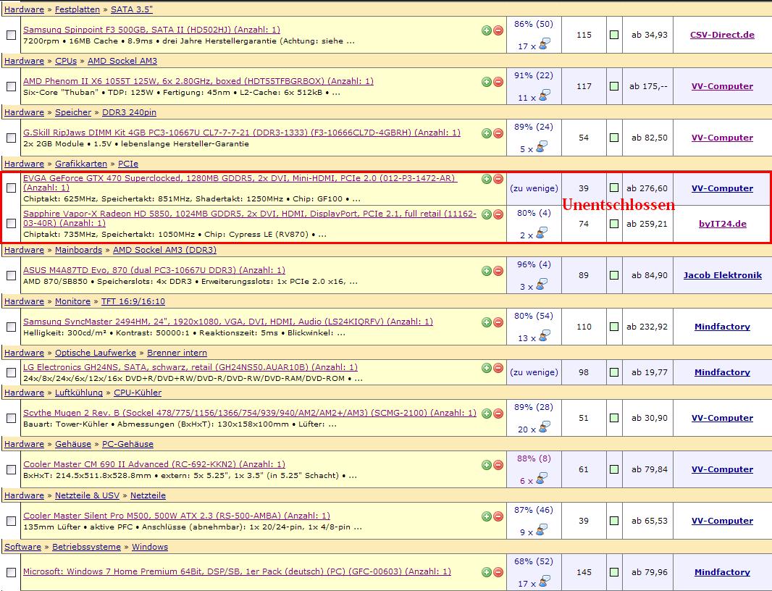The height and width of the screenshot is (591, 772).
Task: Click plus icon for LG Electronics GH24NS
Action: point(487,368)
